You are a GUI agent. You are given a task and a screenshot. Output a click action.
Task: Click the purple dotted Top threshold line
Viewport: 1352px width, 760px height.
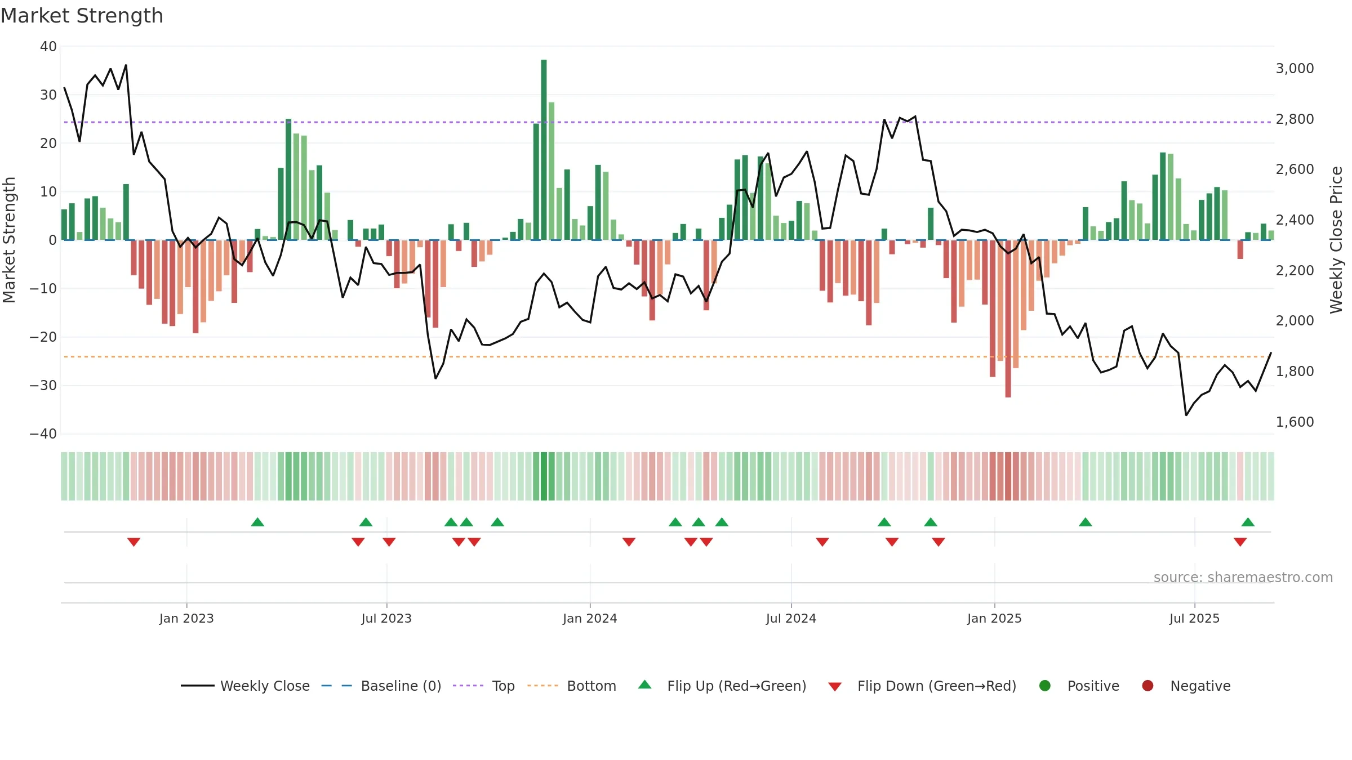click(668, 122)
